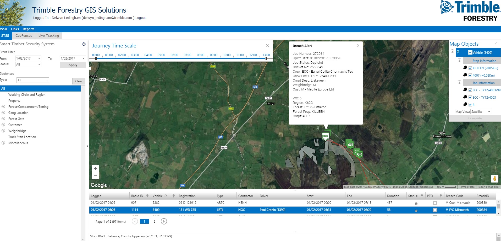This screenshot has width=501, height=241.
Task: Open the Map View Satellite dropdown
Action: tap(489, 112)
